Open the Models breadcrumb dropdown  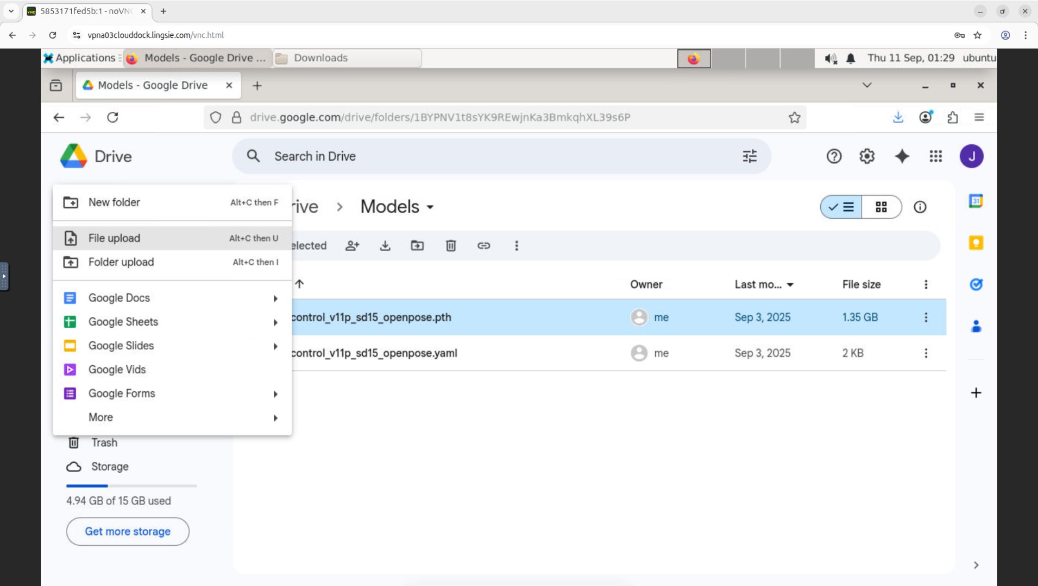coord(430,207)
